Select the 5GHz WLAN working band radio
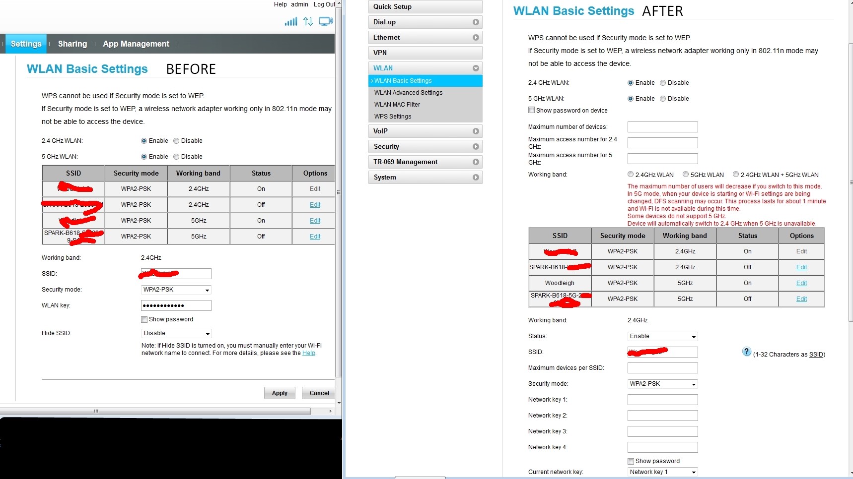 pyautogui.click(x=686, y=175)
